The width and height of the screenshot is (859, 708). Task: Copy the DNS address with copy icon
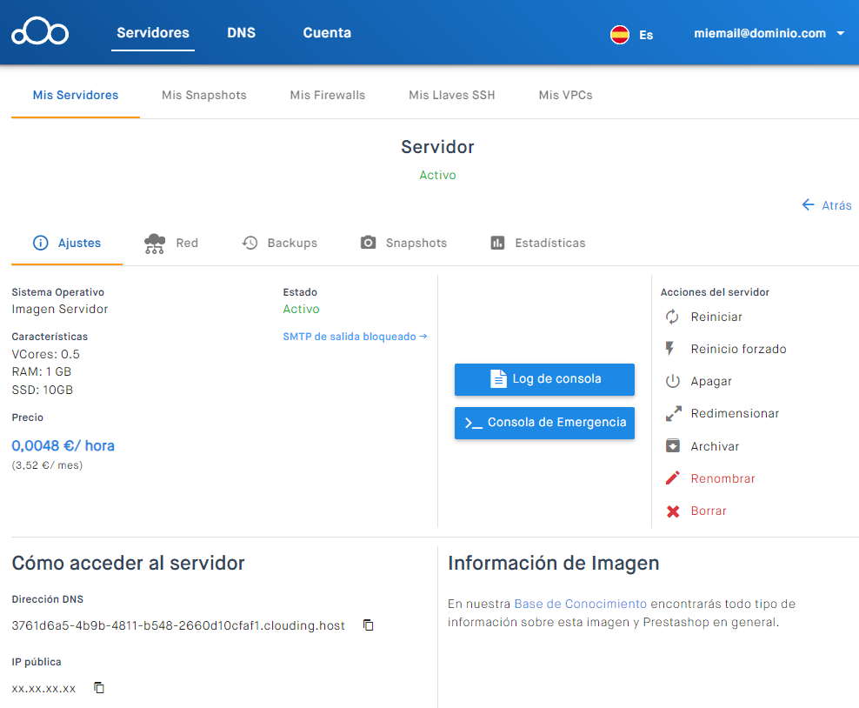369,625
